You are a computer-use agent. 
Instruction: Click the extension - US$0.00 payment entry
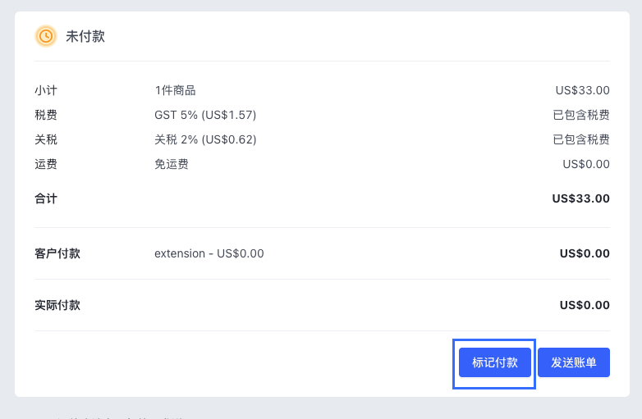pyautogui.click(x=209, y=253)
